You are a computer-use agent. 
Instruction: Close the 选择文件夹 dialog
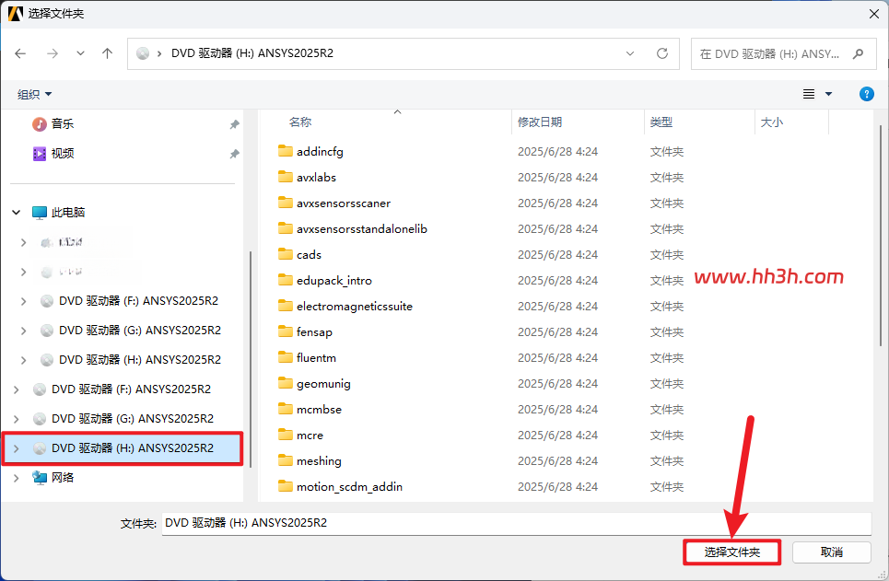873,14
